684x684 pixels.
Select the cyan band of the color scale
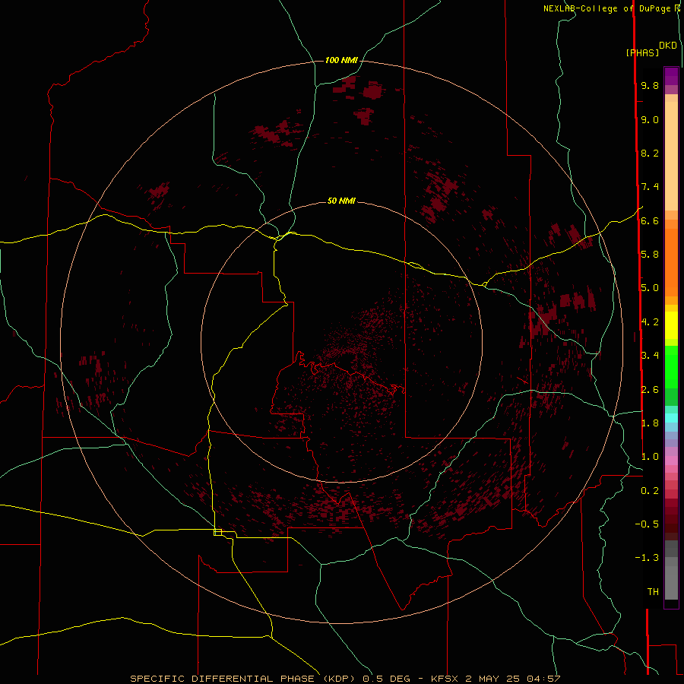(x=671, y=417)
